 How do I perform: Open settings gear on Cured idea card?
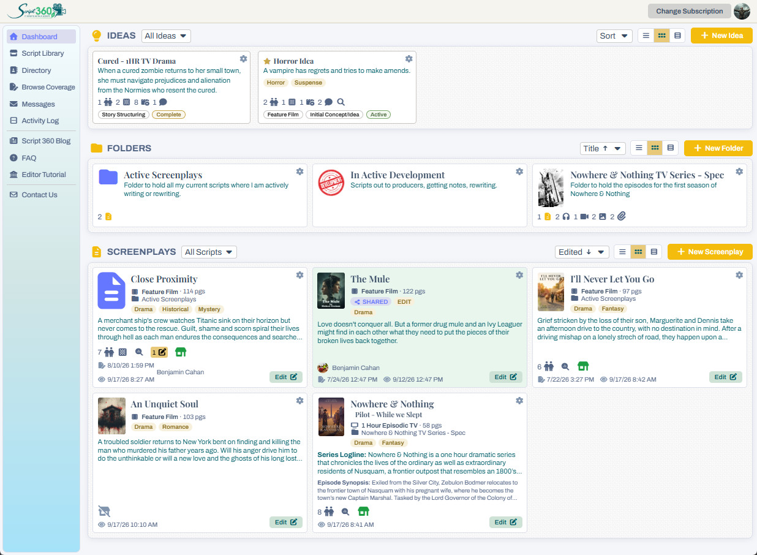(244, 59)
